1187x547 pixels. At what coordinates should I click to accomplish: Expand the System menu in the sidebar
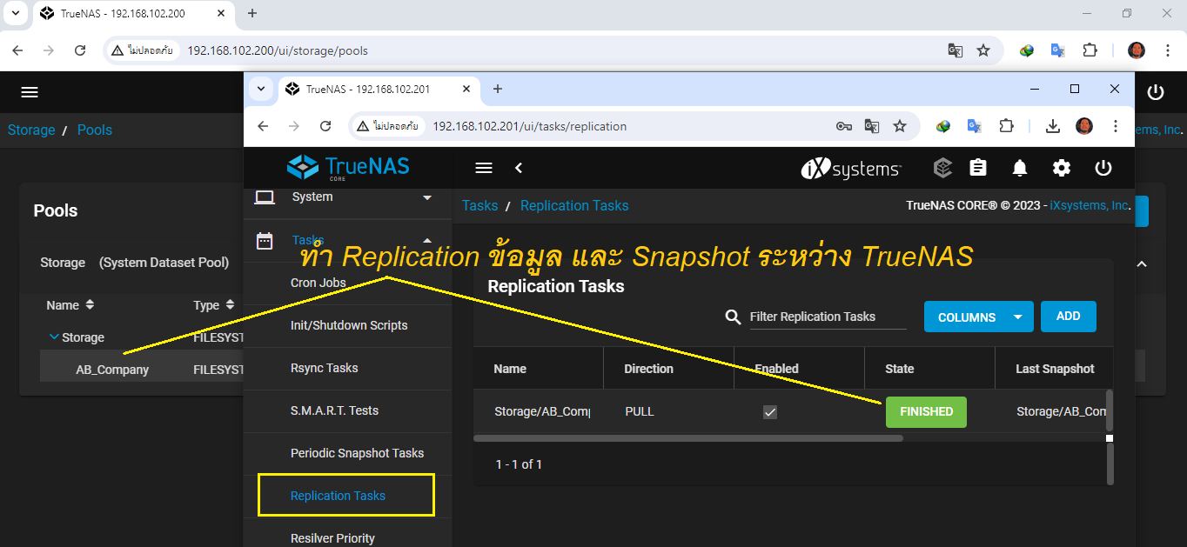click(427, 197)
